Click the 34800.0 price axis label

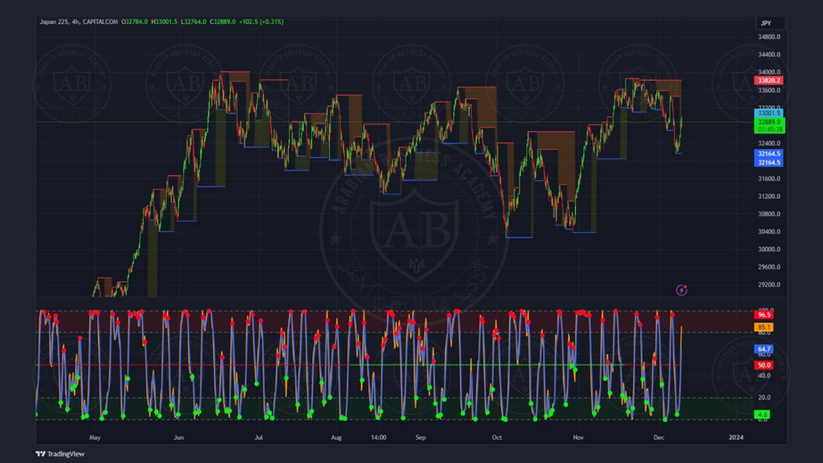click(x=769, y=37)
